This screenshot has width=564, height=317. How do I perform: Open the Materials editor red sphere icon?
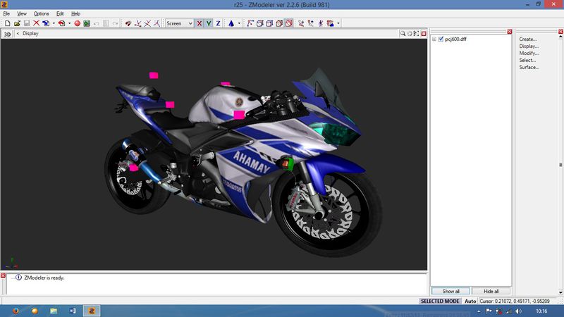tap(77, 23)
